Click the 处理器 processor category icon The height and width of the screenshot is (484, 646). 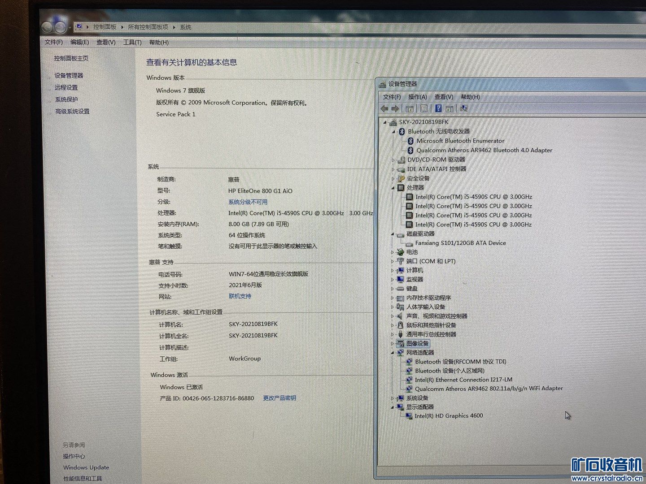click(401, 187)
